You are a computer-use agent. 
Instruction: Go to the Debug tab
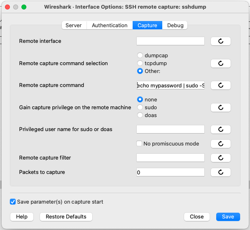[x=175, y=25]
